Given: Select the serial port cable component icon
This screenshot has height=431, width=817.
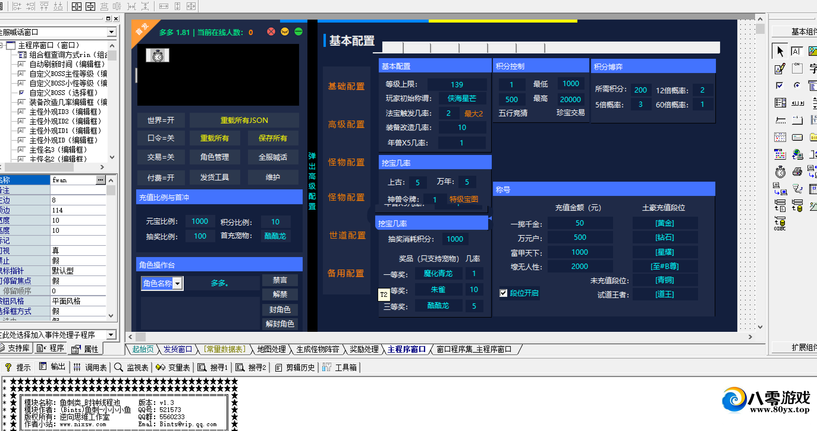Looking at the screenshot, I should (797, 189).
